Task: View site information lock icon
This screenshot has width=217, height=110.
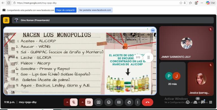Action: (x=14, y=3)
